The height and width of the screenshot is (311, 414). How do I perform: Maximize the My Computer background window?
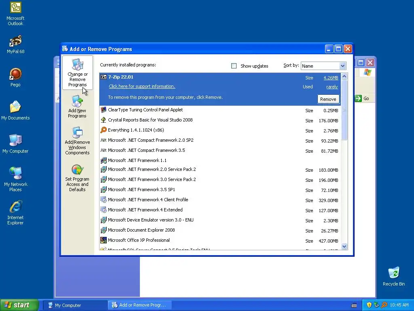361,63
